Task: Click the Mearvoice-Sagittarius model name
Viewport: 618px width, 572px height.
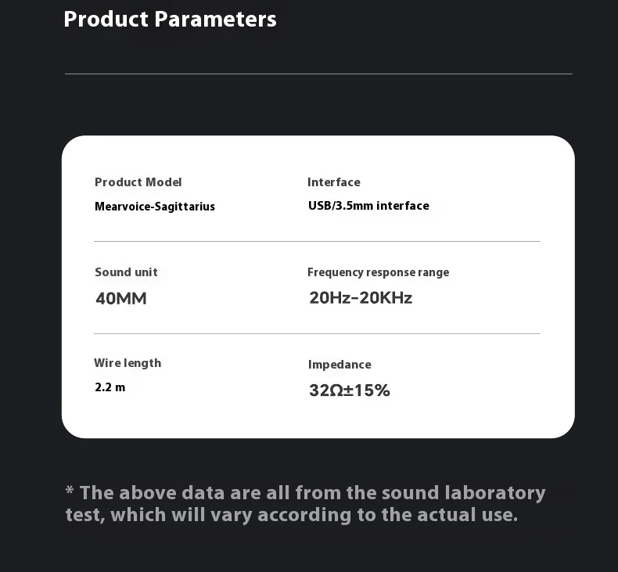Action: [155, 206]
